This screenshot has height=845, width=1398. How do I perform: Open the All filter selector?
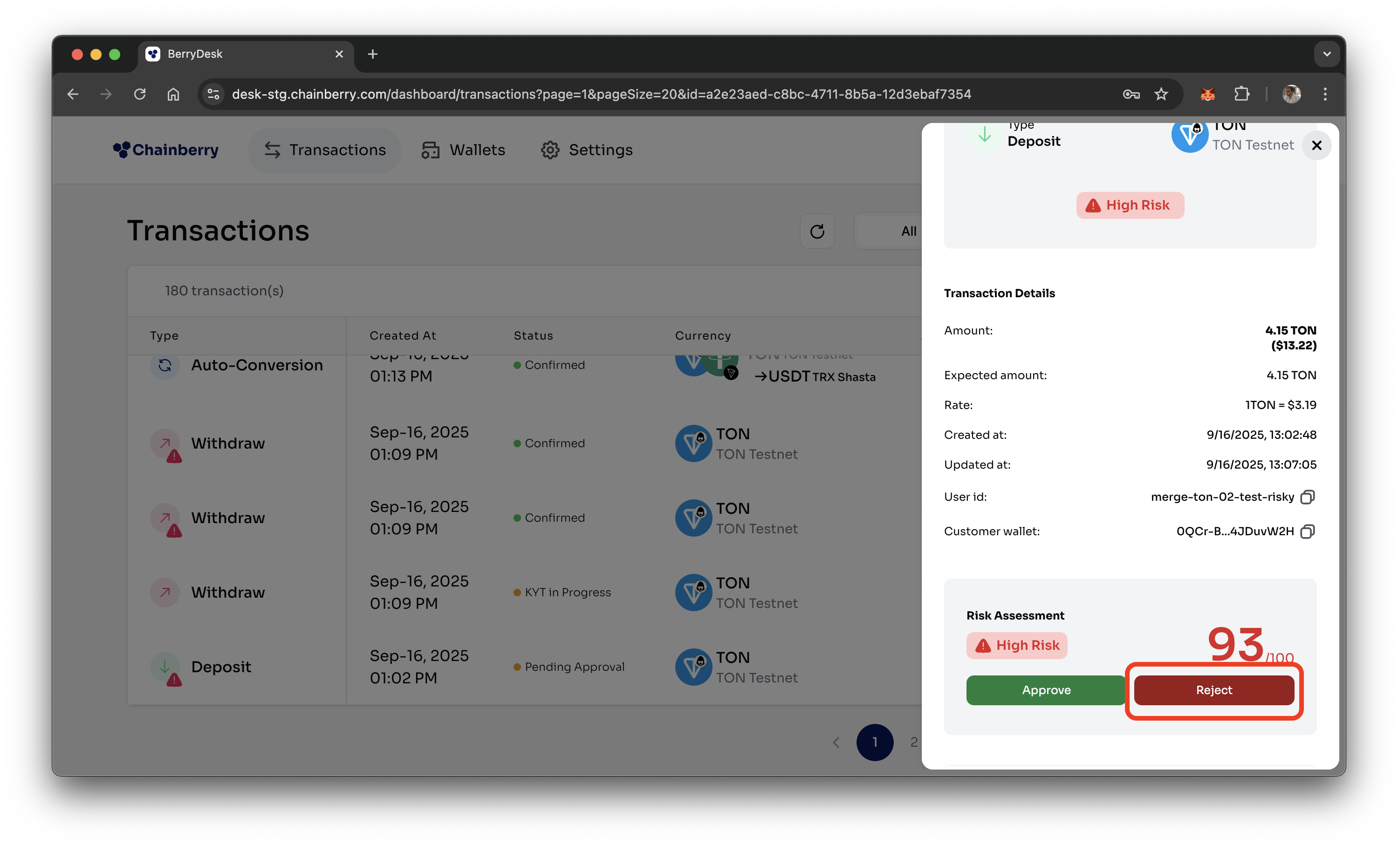click(x=908, y=232)
